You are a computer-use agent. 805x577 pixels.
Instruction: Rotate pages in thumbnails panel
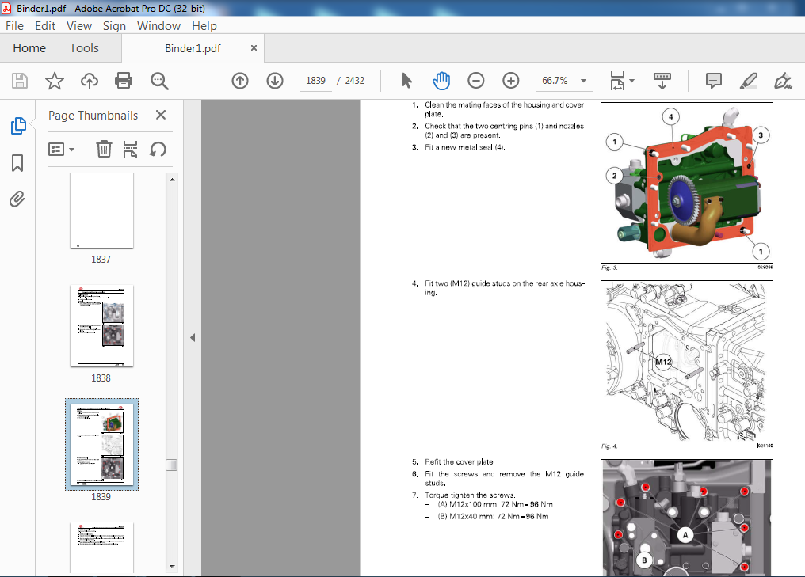[158, 150]
